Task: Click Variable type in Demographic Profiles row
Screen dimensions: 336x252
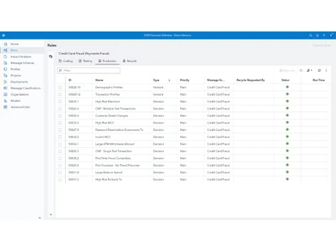Action: [x=158, y=87]
